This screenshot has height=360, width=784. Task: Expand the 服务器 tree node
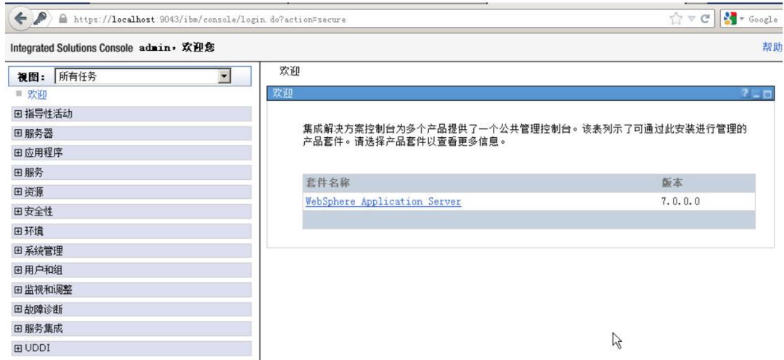pyautogui.click(x=18, y=134)
